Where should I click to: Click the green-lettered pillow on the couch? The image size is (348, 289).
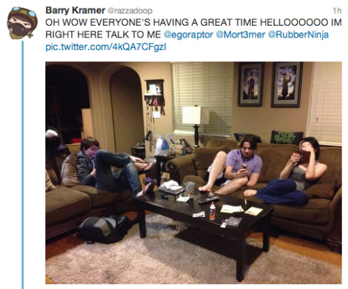coord(286,138)
